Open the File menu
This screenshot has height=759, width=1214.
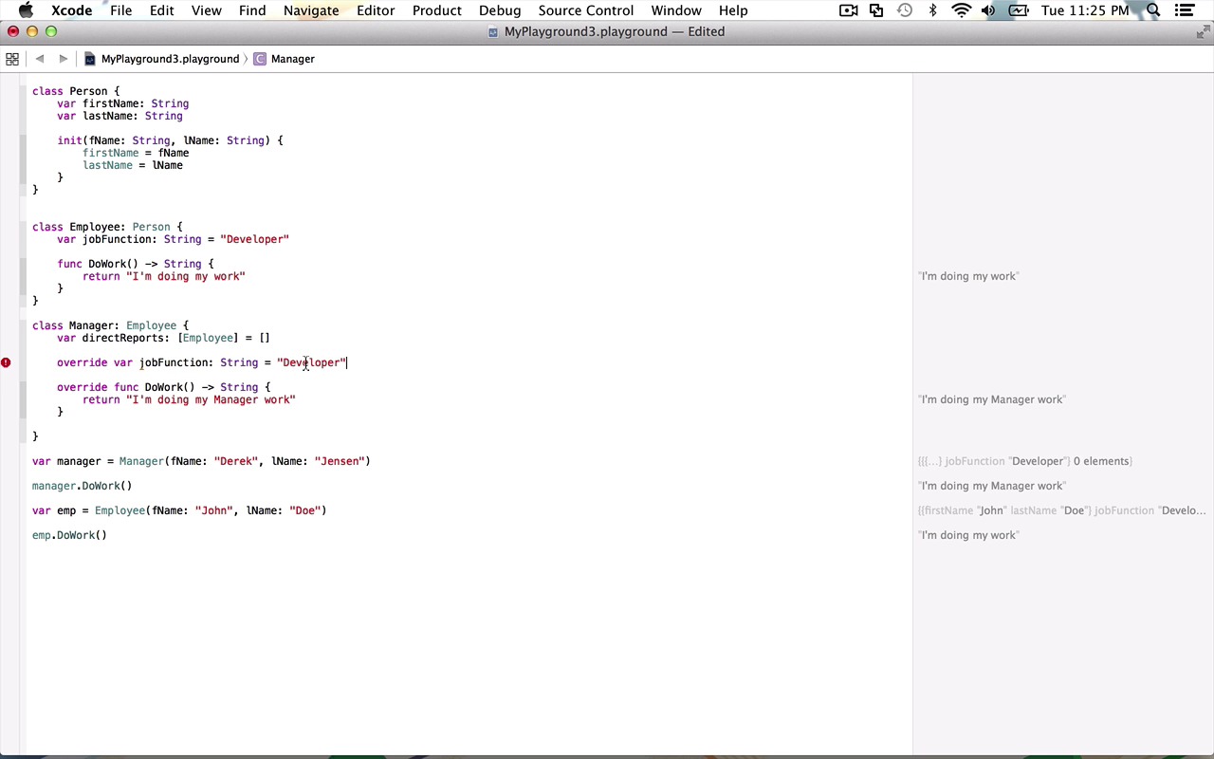120,10
